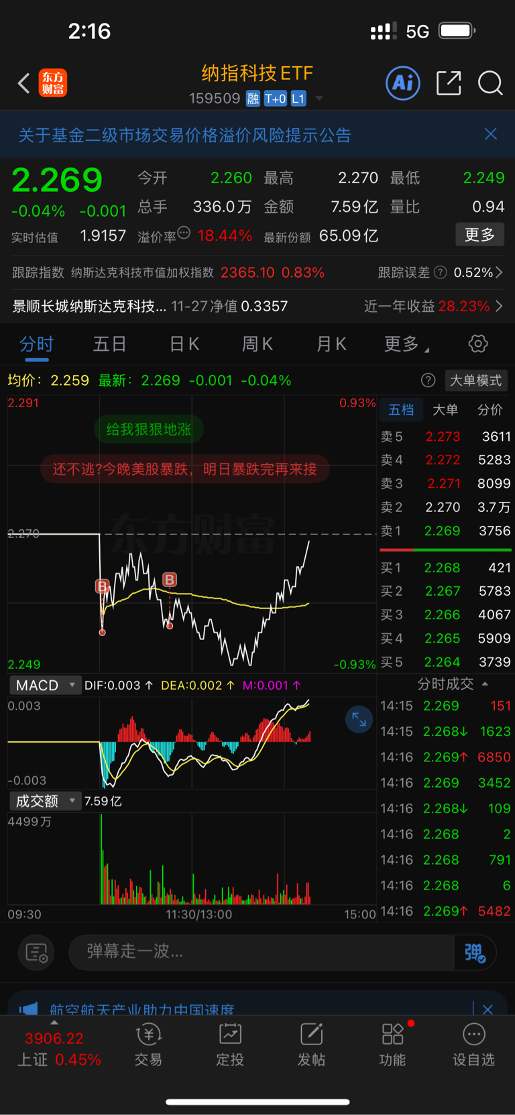Tap the 设自选 watchlist icon
The width and height of the screenshot is (515, 1115).
pyautogui.click(x=473, y=1045)
